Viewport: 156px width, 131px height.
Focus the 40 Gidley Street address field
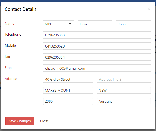click(x=68, y=79)
